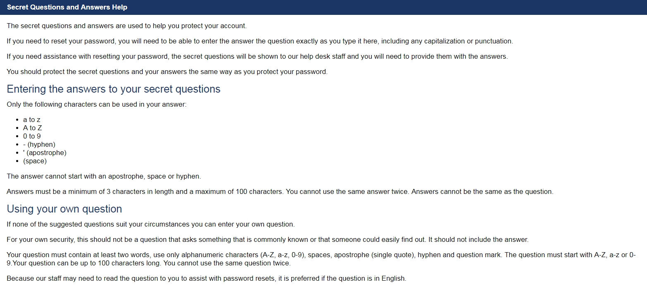Click the 'For your own security' paragraph
This screenshot has height=296, width=647.
[267, 239]
